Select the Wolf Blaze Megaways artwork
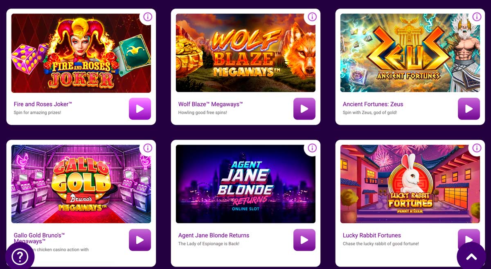Screen dimensions: 491x269 [245, 53]
